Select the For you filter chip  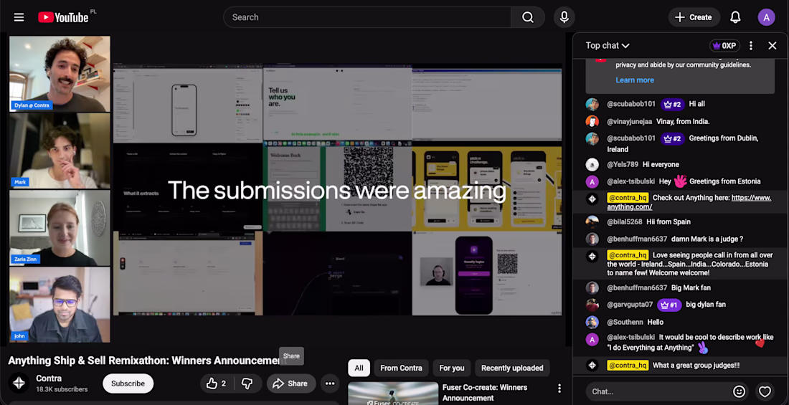[451, 368]
